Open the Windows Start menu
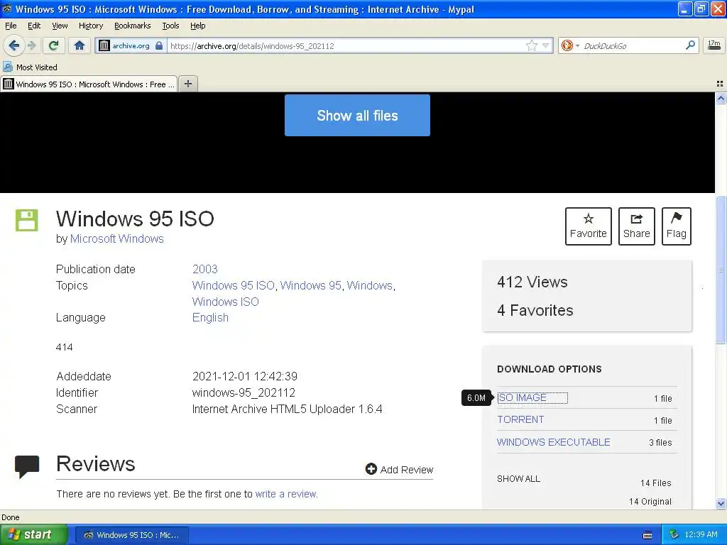 click(34, 535)
